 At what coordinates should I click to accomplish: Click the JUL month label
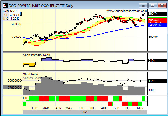pyautogui.click(x=92, y=108)
